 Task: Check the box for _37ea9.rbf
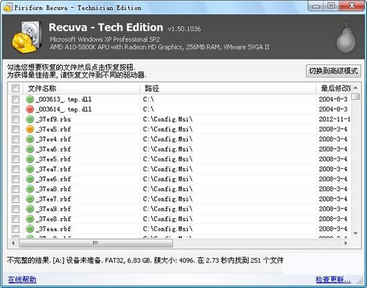coord(15,209)
